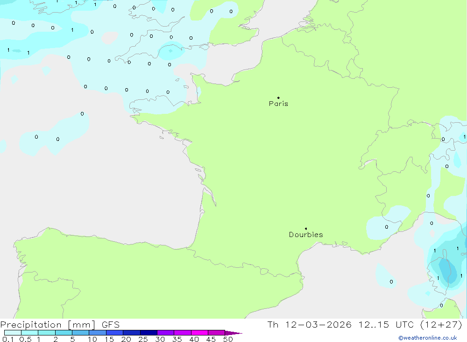467x342 pixels.
Task: Click the GFS model name label
Action: point(111,325)
